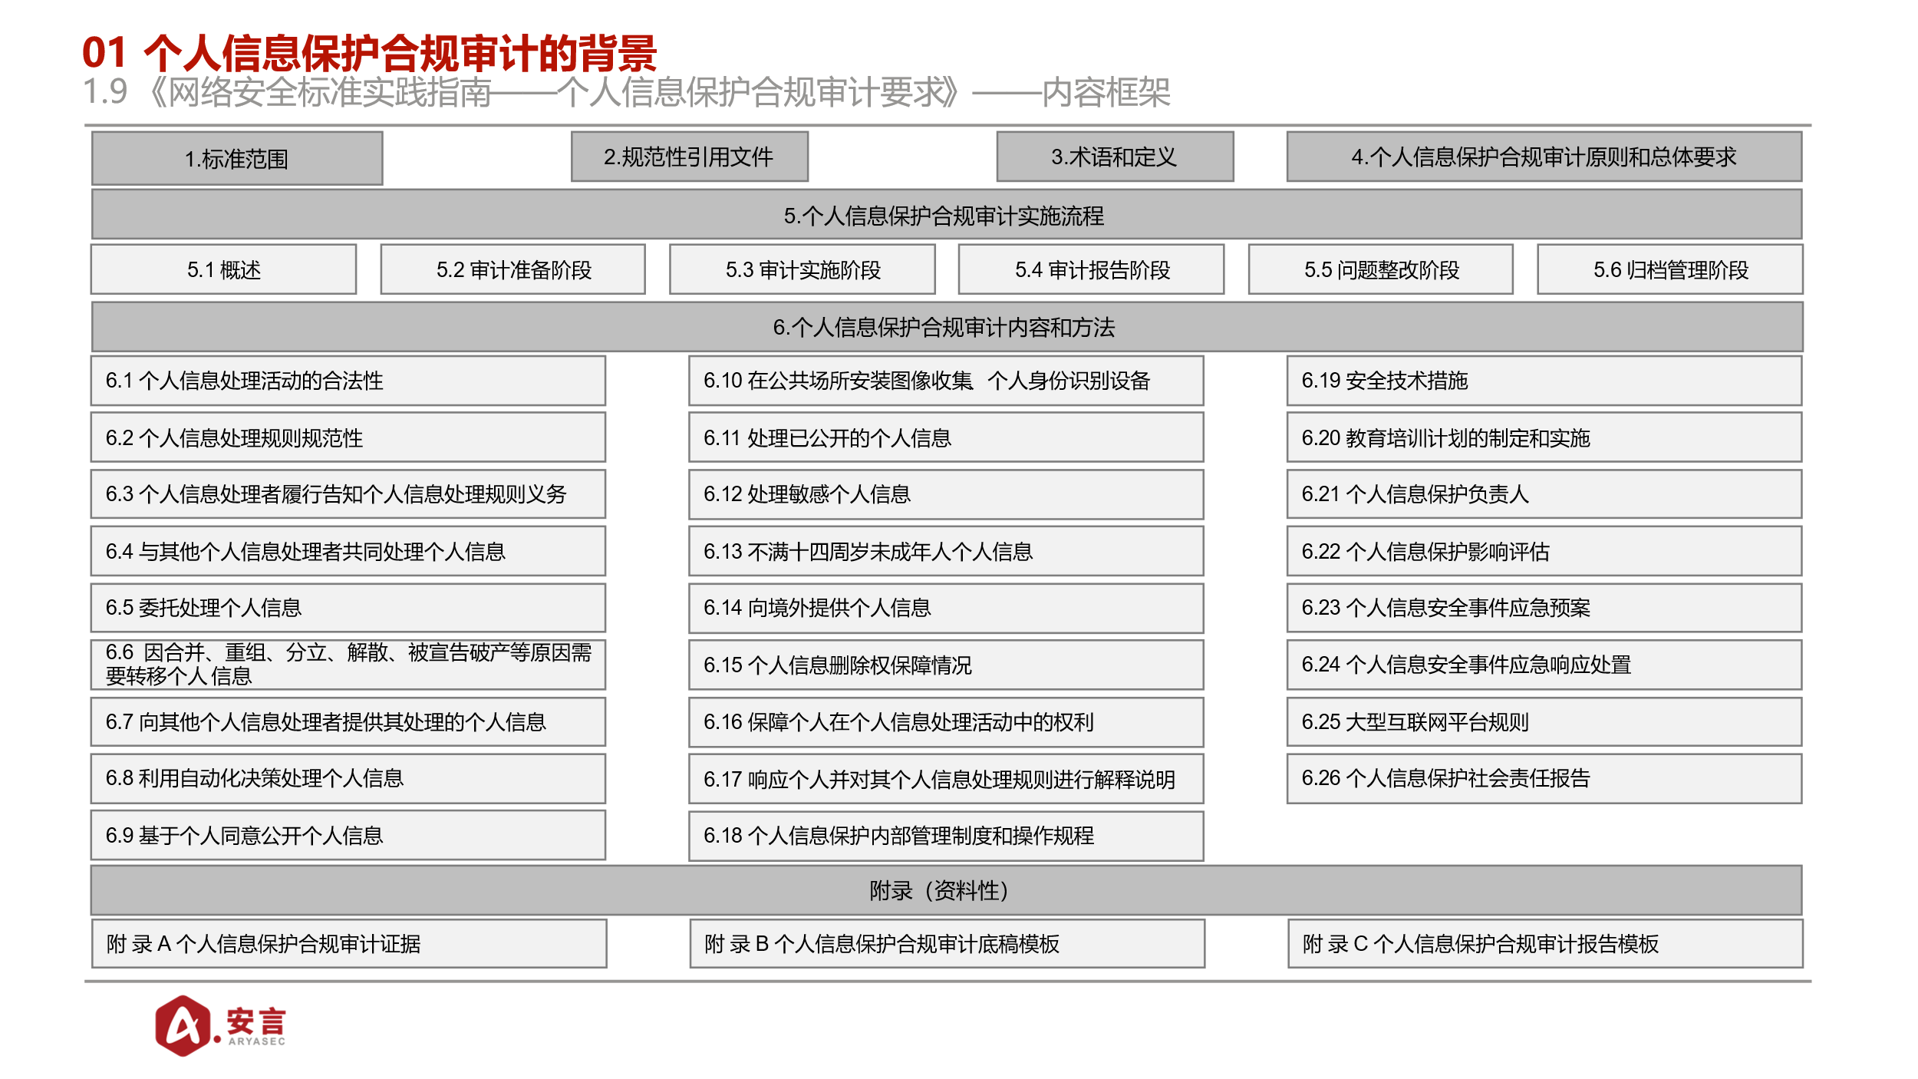This screenshot has width=1918, height=1079.
Task: Click 6.8 利用自动化决策处理个人信息 item
Action: coord(348,778)
